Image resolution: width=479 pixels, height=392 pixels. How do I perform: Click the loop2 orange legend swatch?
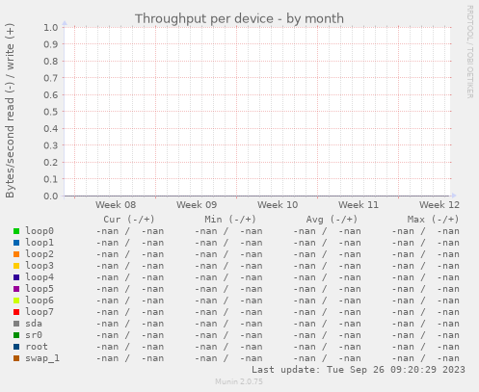pyautogui.click(x=16, y=254)
